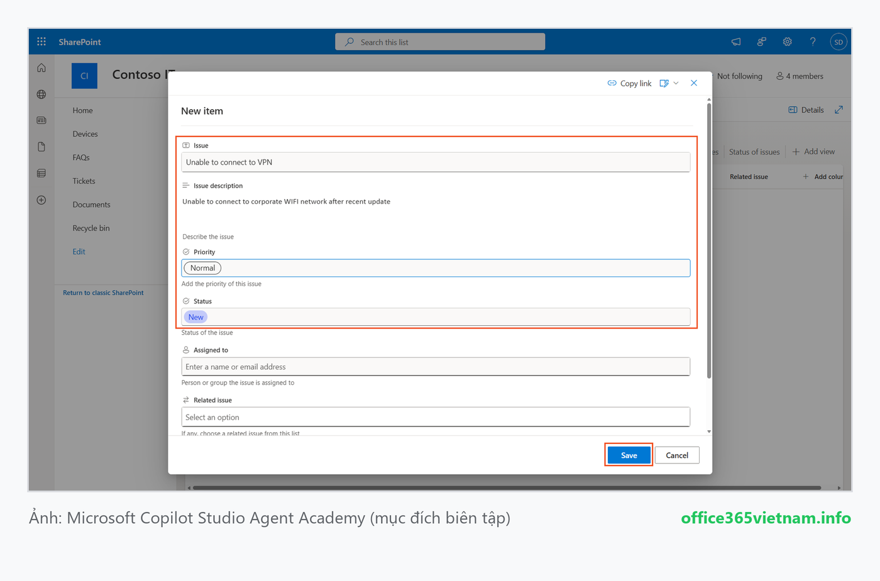Viewport: 880px width, 581px height.
Task: Click the Home icon in left rail
Action: 41,68
